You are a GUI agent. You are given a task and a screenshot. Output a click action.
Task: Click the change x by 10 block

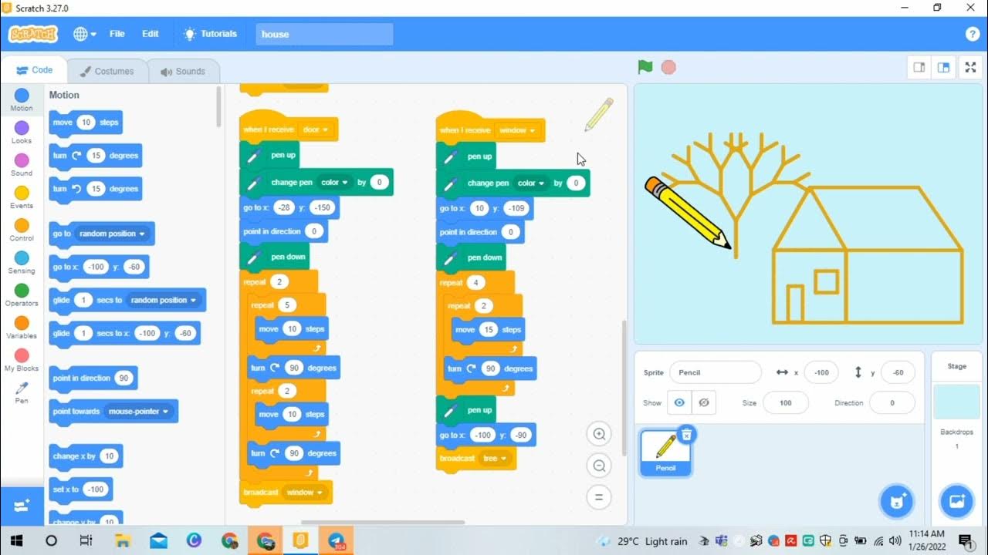(x=86, y=456)
